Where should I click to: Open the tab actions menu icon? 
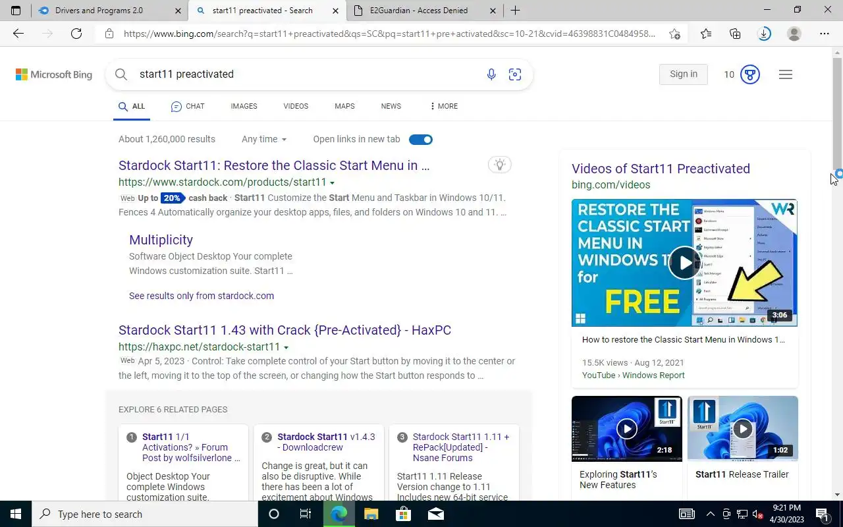[16, 11]
